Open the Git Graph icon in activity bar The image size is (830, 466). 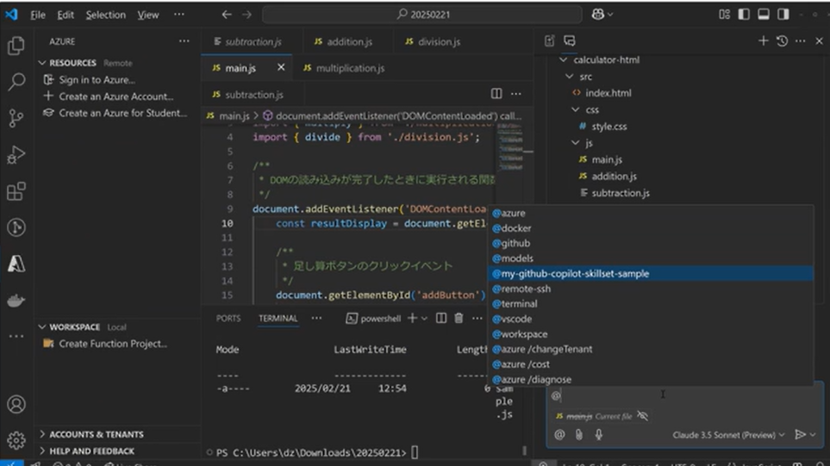(x=16, y=227)
